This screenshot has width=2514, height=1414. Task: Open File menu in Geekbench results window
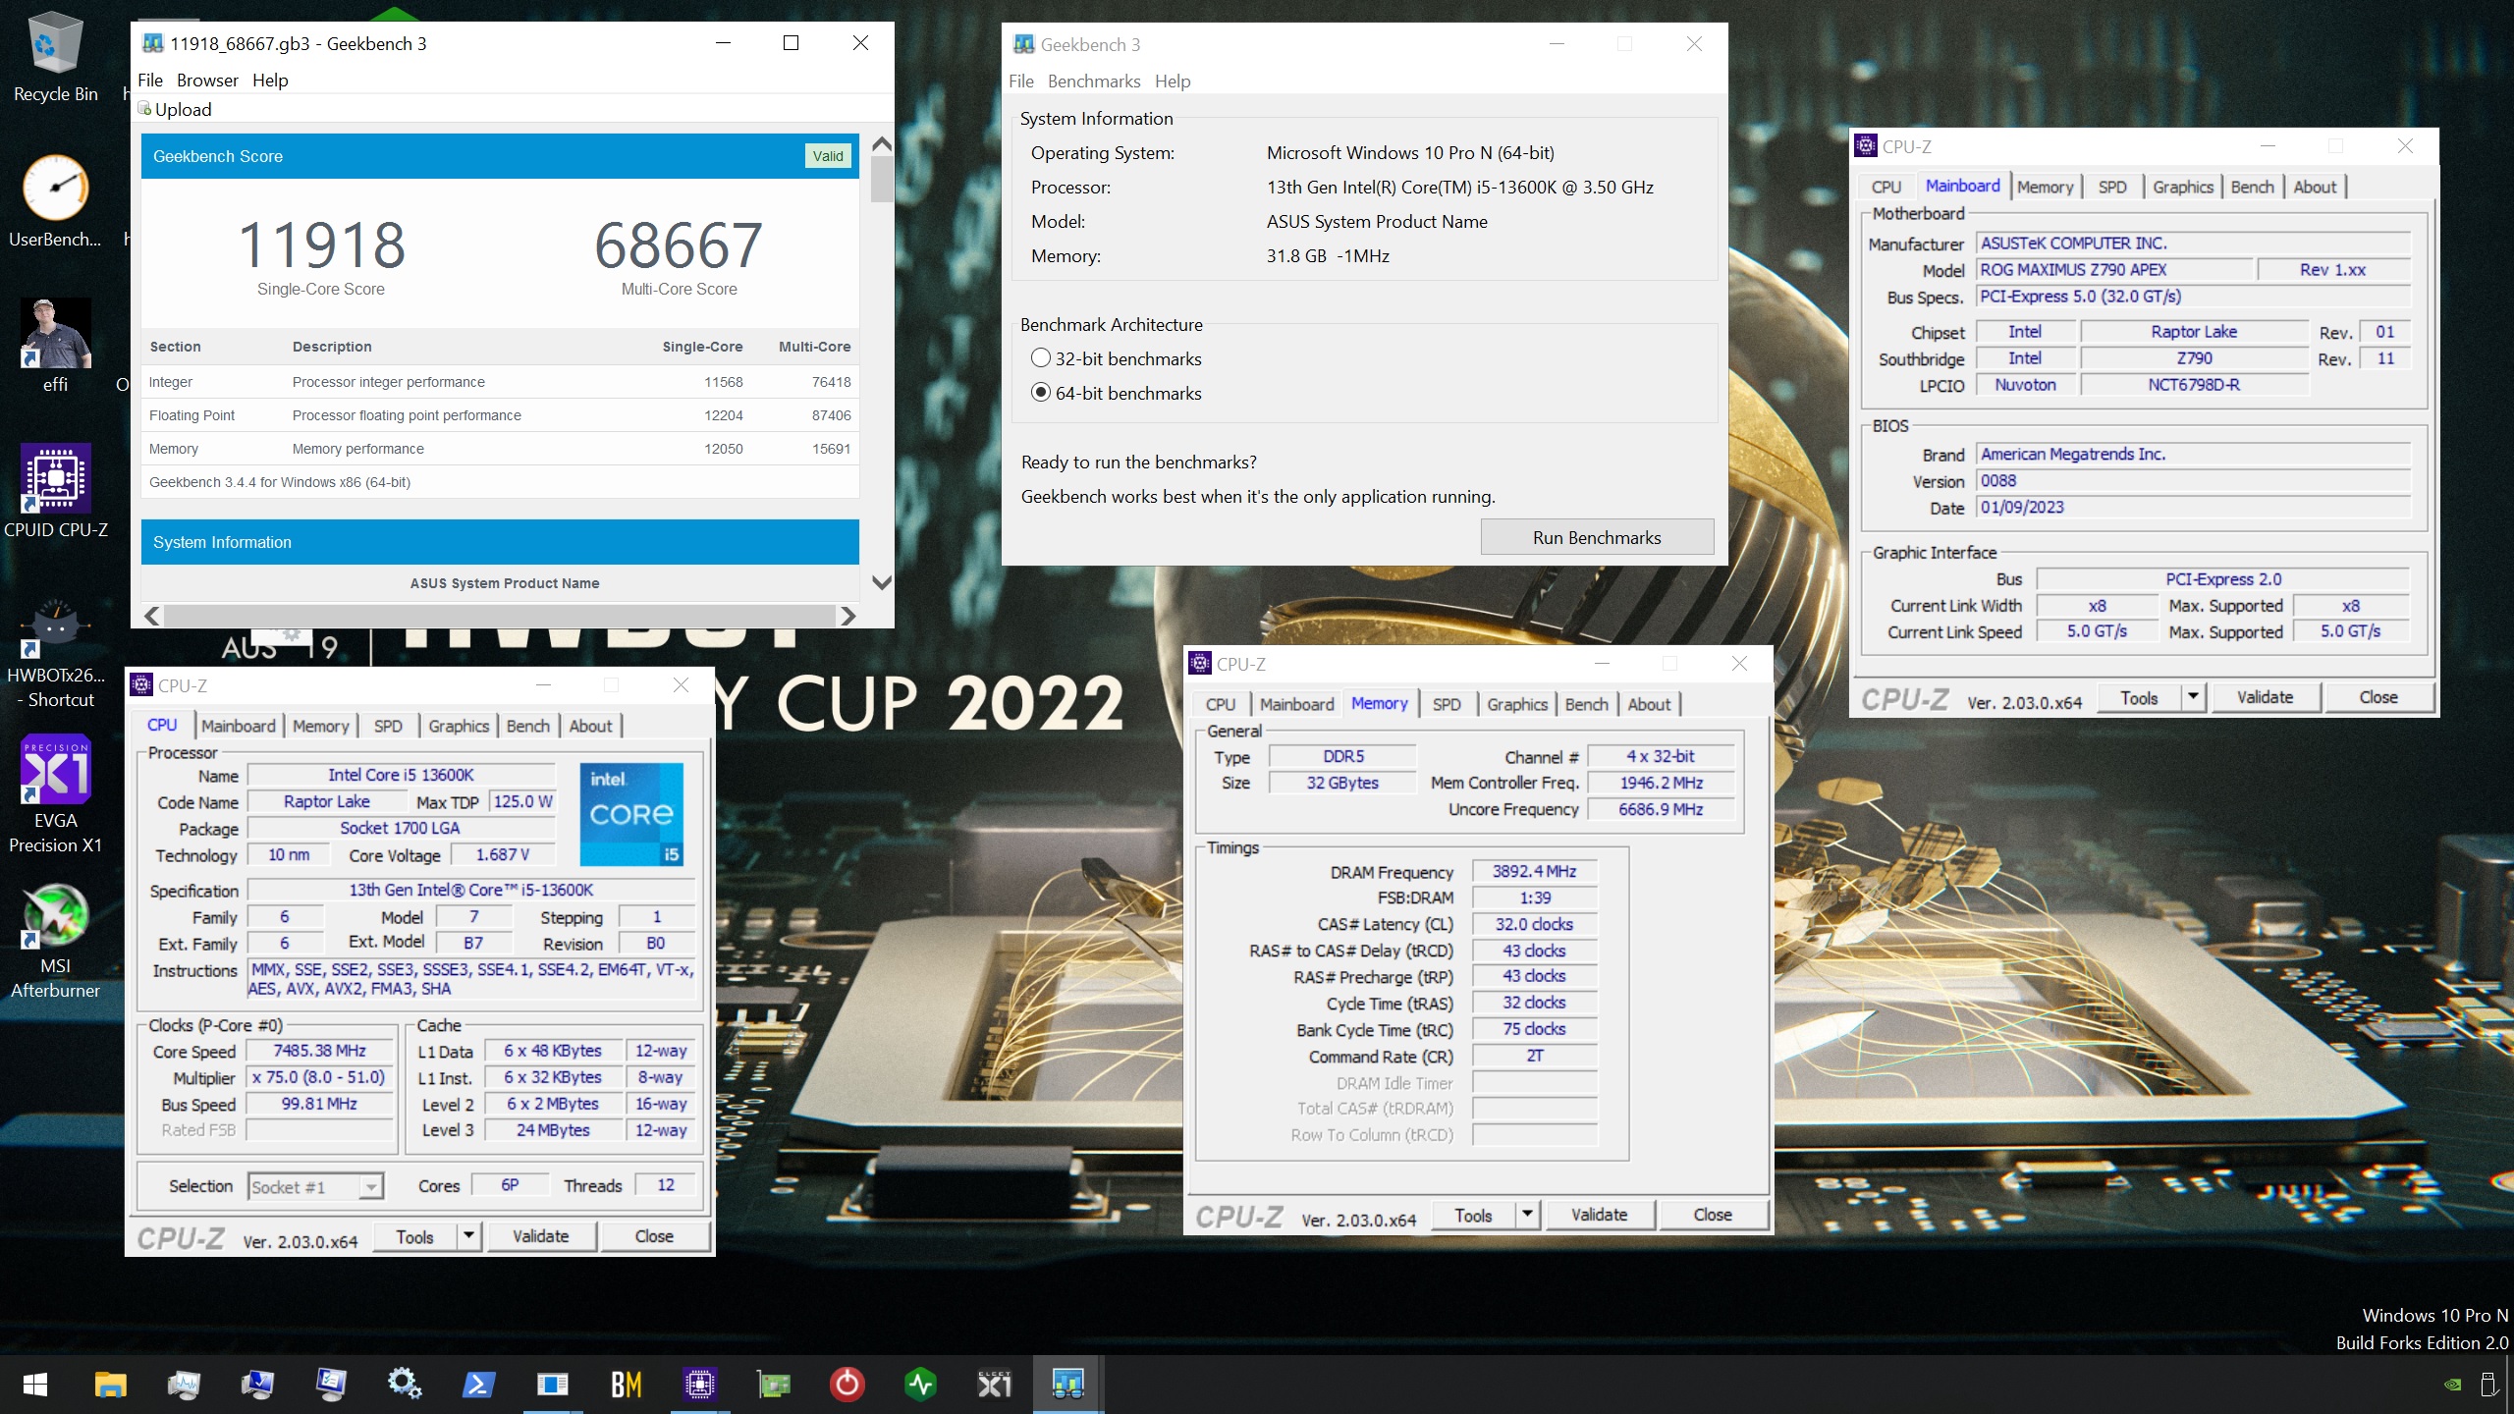pos(150,81)
